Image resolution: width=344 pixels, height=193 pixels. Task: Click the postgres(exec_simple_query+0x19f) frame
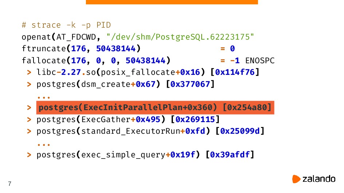coord(118,155)
